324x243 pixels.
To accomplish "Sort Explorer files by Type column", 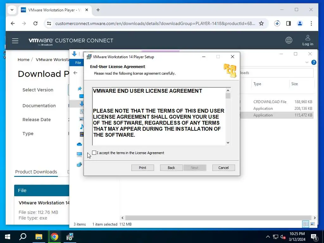I will click(257, 84).
